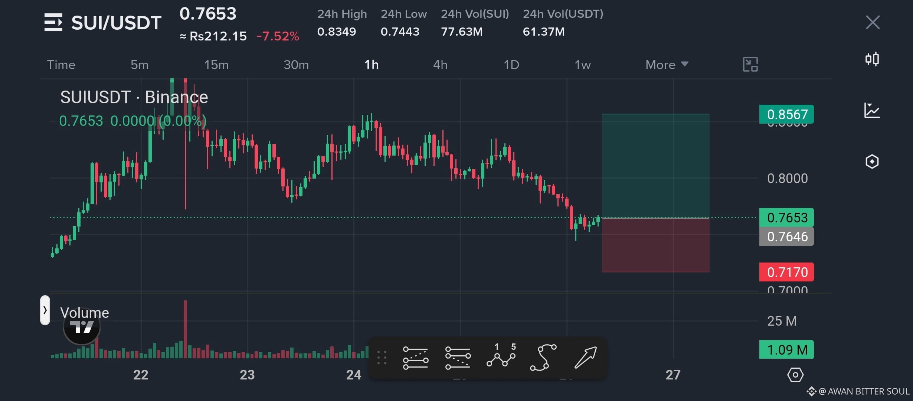Click the large 0.7653 last price header
Viewport: 913px width, 401px height.
pyautogui.click(x=208, y=14)
